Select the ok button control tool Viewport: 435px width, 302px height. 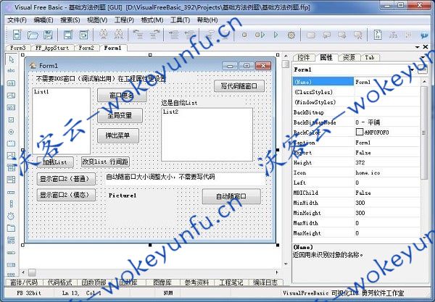pos(11,83)
